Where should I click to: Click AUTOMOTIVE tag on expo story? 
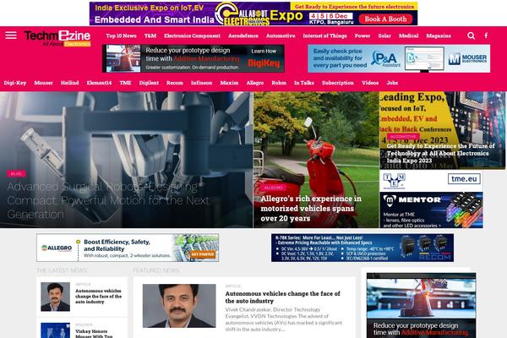pyautogui.click(x=403, y=137)
